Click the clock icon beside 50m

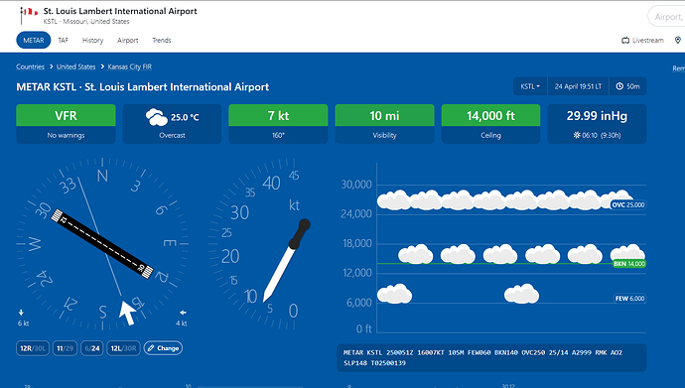(619, 86)
